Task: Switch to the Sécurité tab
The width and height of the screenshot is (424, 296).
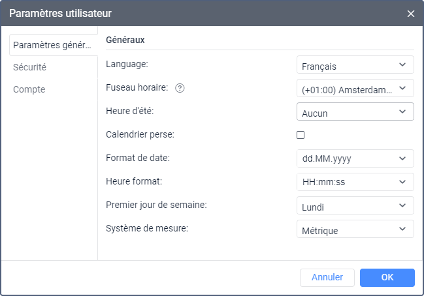Action: point(30,67)
